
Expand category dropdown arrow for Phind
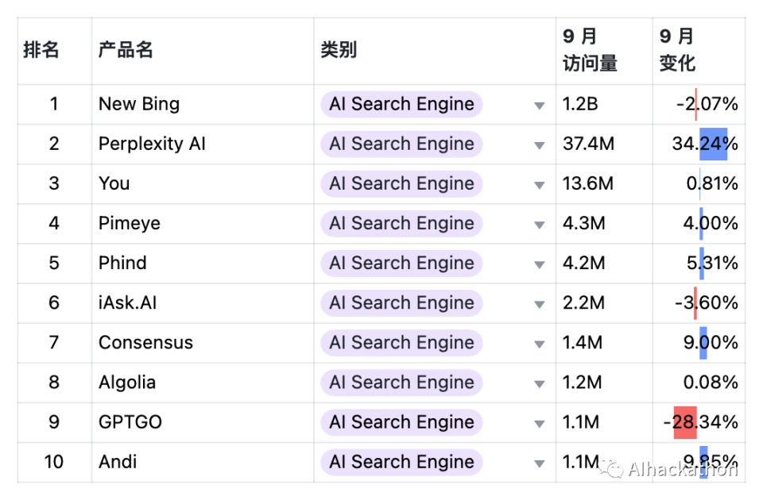pyautogui.click(x=540, y=264)
